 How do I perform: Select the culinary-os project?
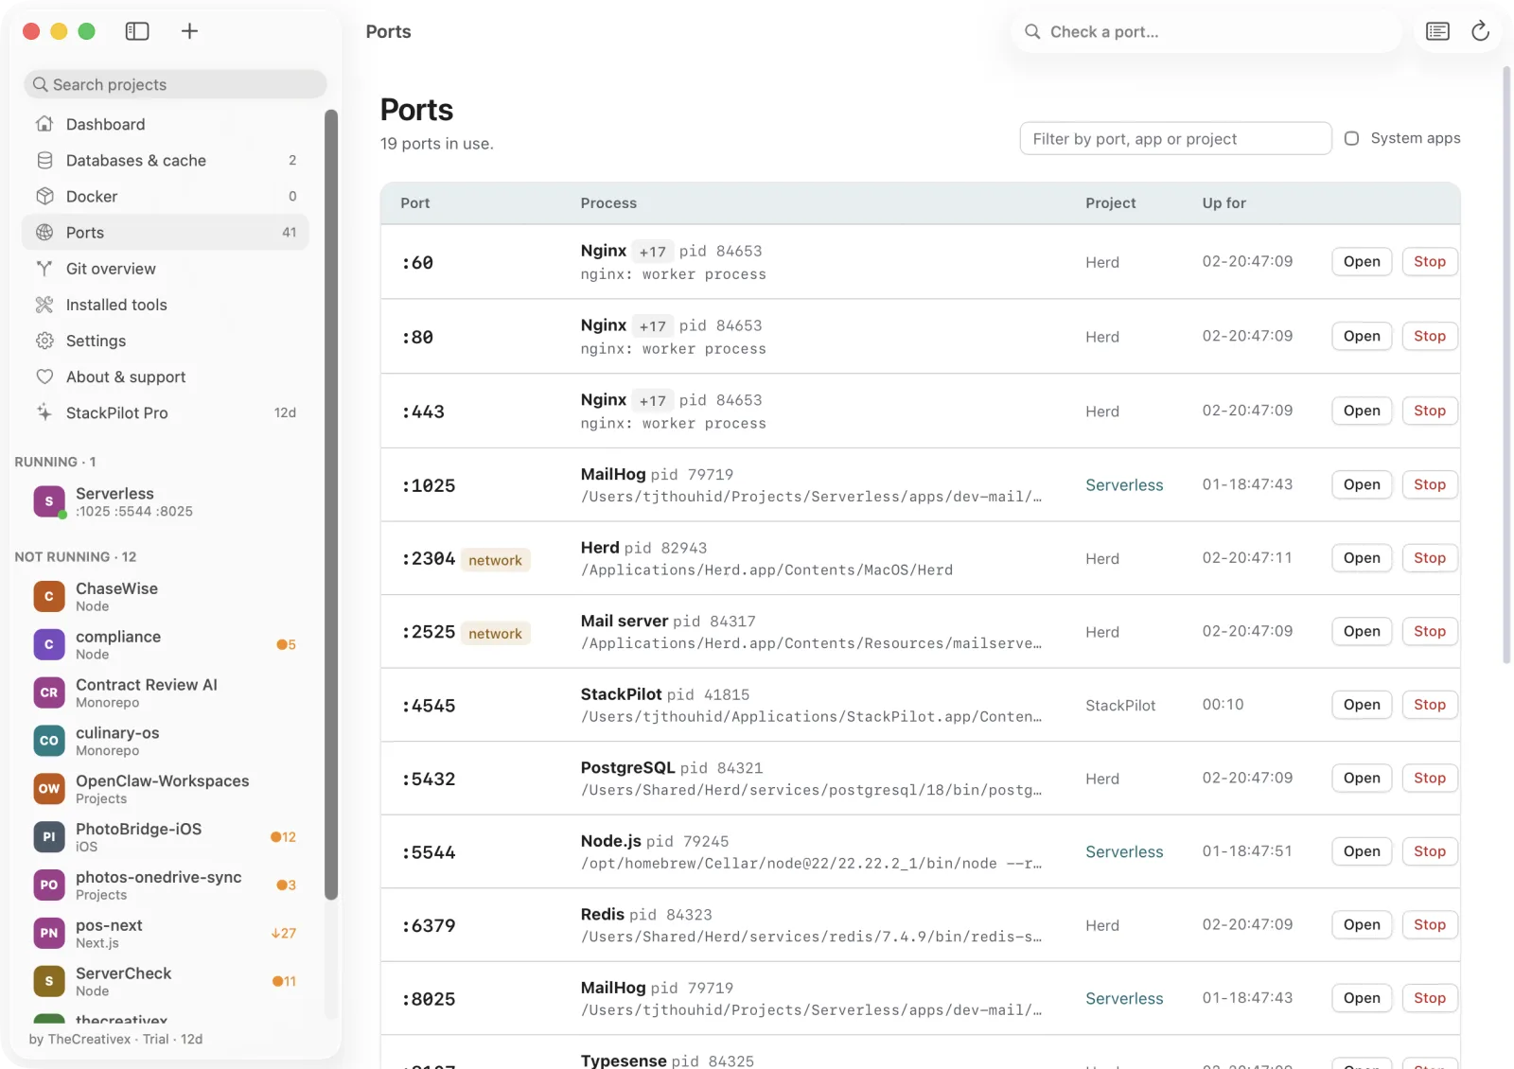[x=166, y=741]
